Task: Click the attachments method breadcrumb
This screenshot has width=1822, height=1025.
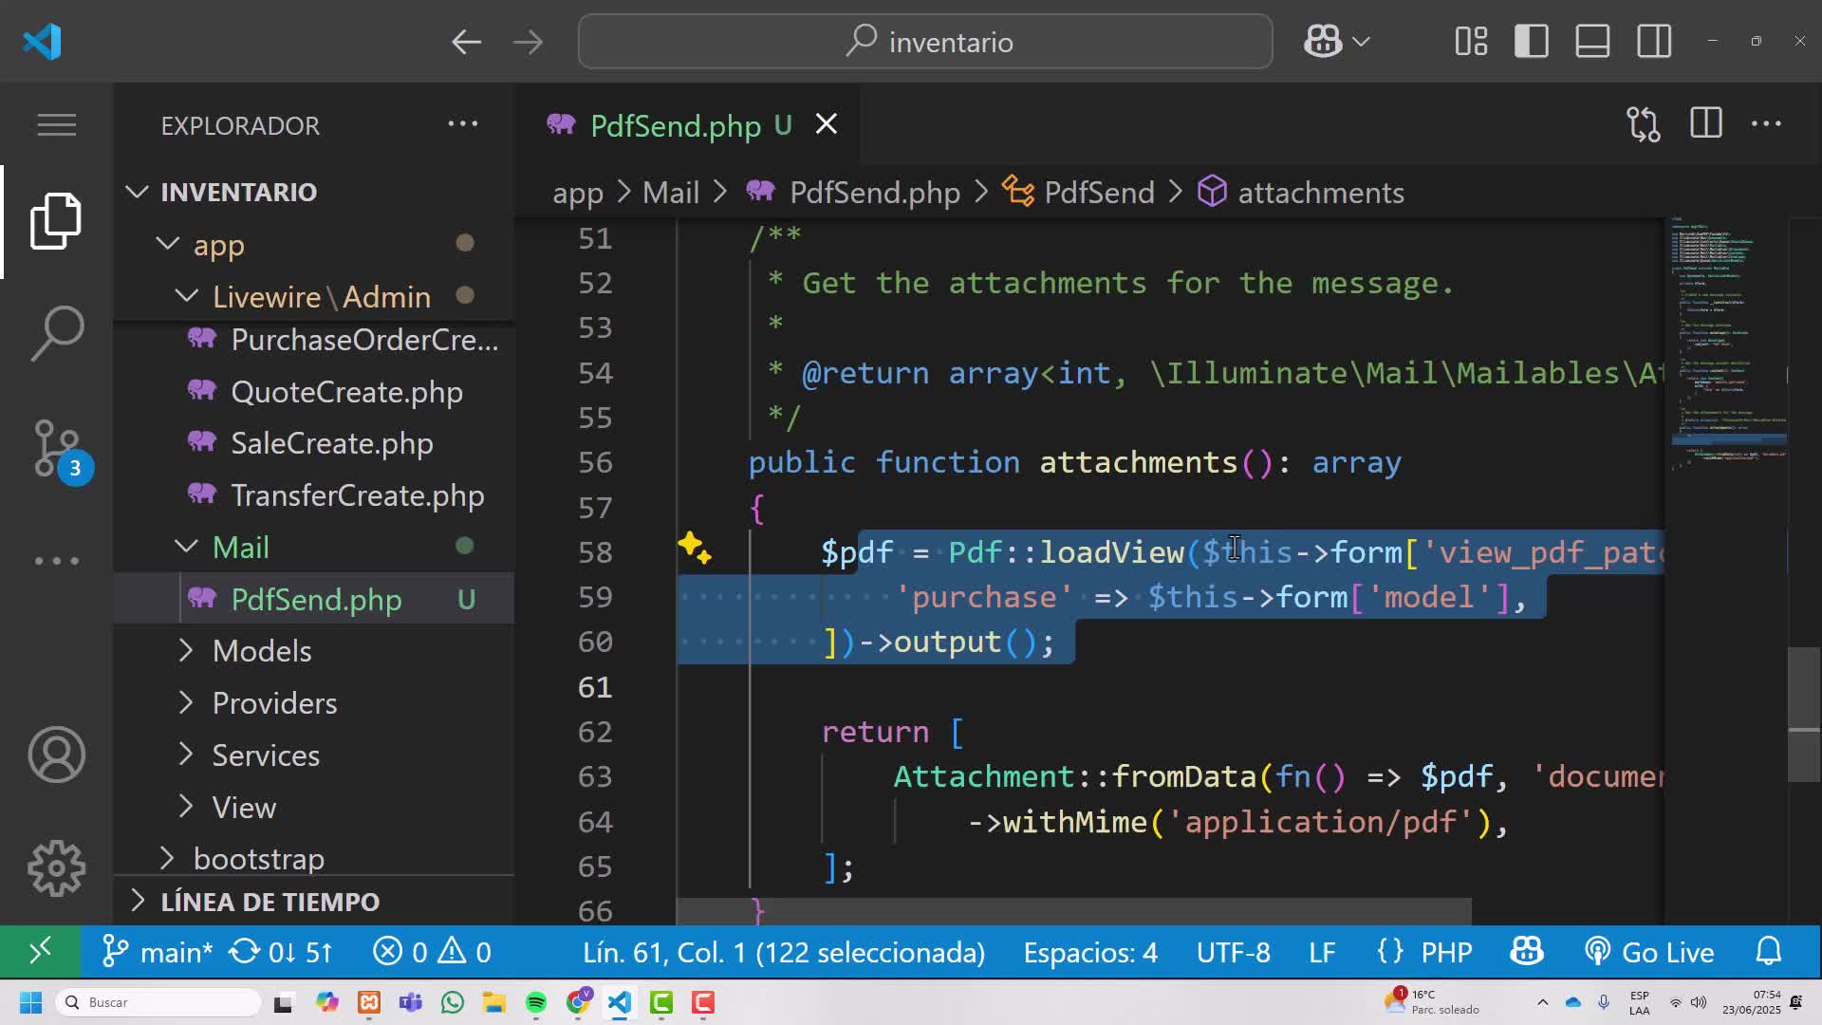Action: [1300, 193]
